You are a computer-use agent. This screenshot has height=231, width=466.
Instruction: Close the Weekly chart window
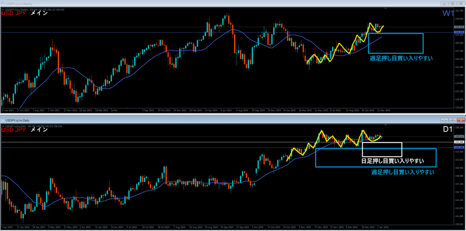(461, 4)
